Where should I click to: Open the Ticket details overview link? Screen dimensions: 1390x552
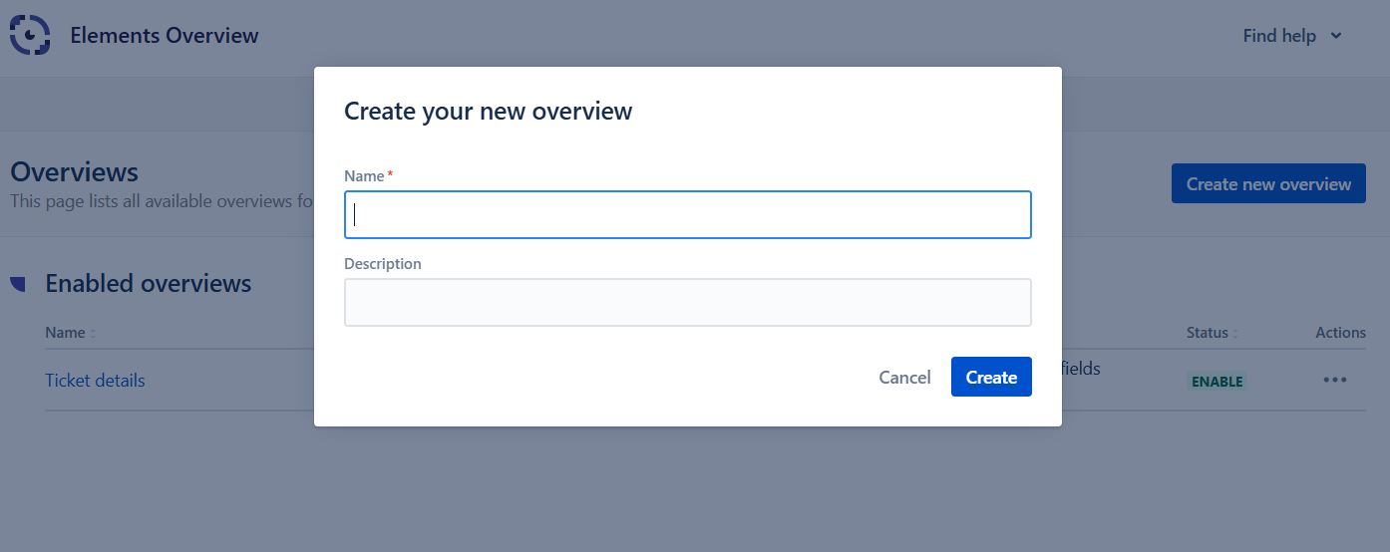coord(95,381)
